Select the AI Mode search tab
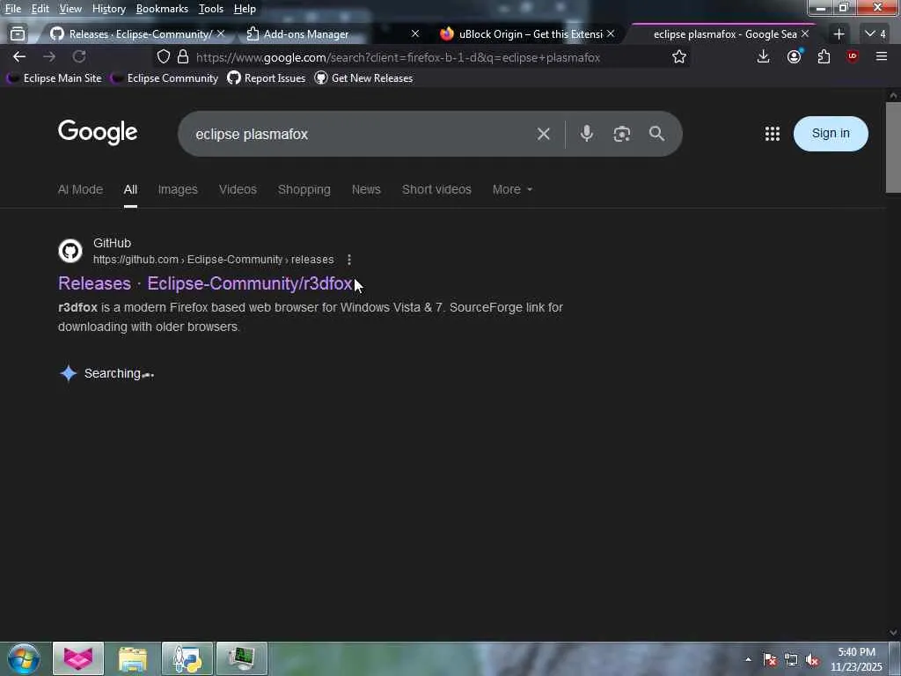Image resolution: width=901 pixels, height=676 pixels. 80,190
